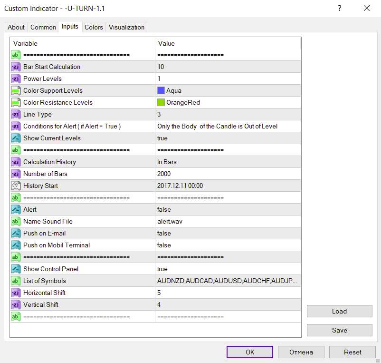Click the color icon beside Color Support Levels
Viewport: 381px width, 363px height.
click(x=15, y=90)
